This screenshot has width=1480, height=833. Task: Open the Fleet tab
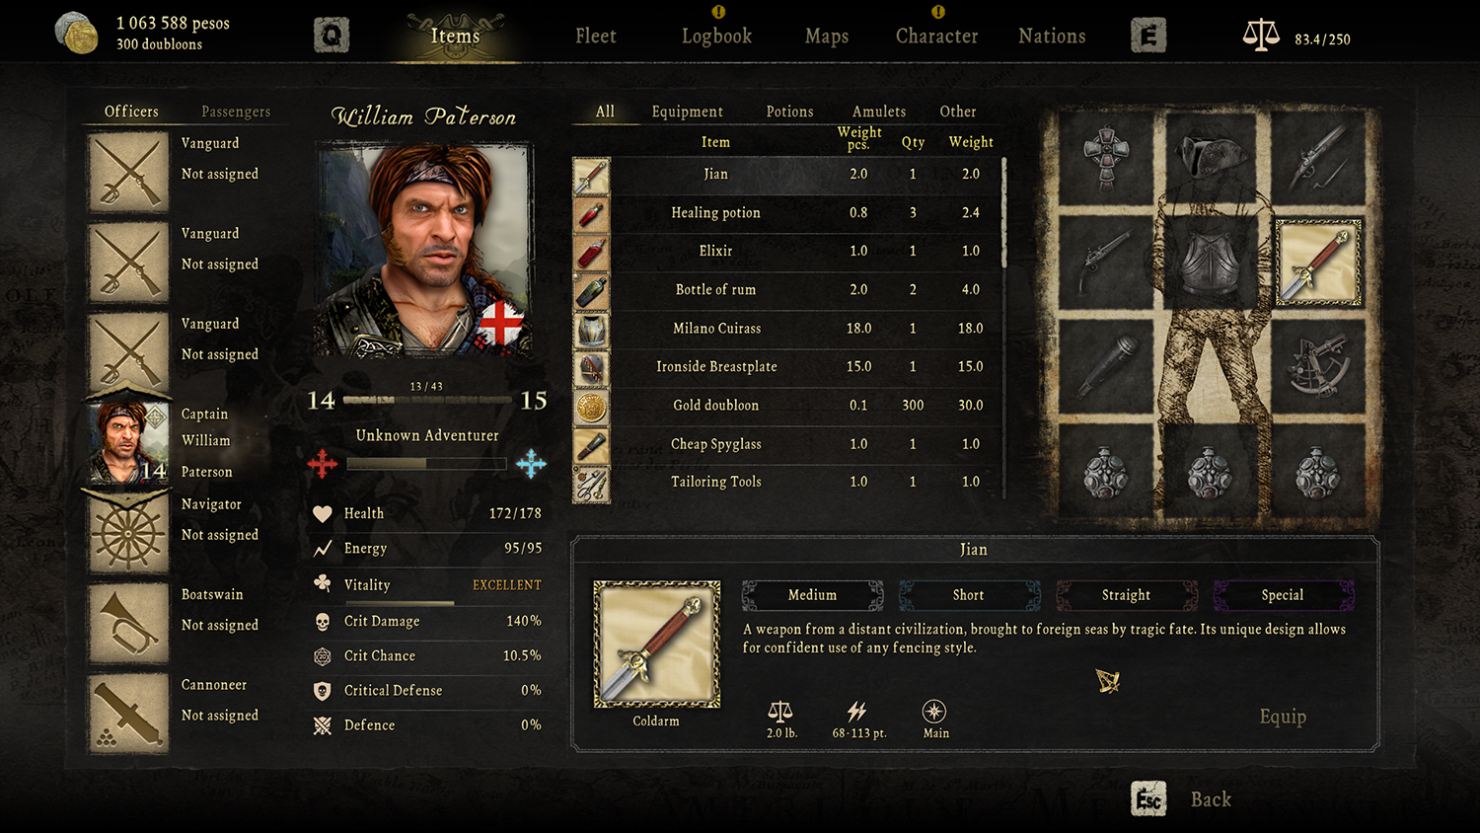pyautogui.click(x=596, y=37)
